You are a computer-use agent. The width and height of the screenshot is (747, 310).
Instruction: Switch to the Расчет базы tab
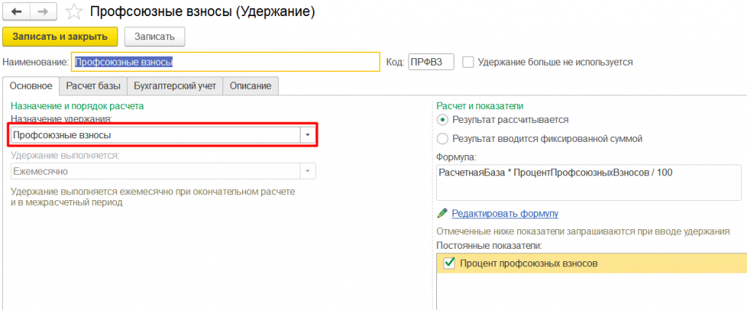(x=93, y=86)
